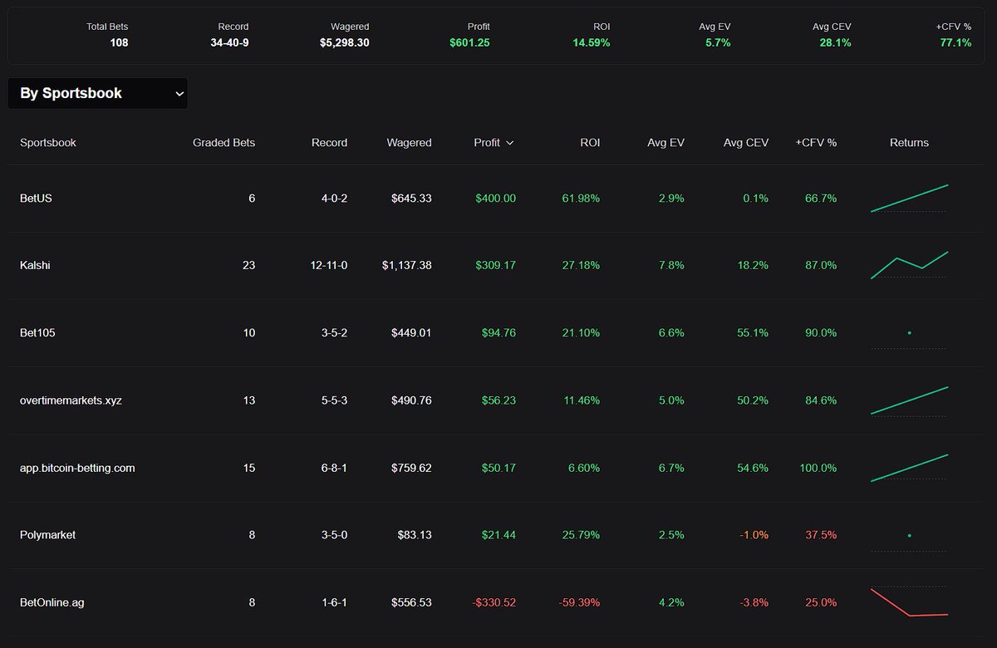Click the BetUS wagered amount $645.33

click(x=411, y=199)
